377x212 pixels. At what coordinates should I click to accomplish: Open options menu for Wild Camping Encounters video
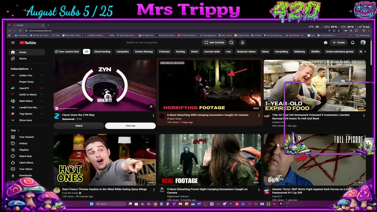click(259, 115)
